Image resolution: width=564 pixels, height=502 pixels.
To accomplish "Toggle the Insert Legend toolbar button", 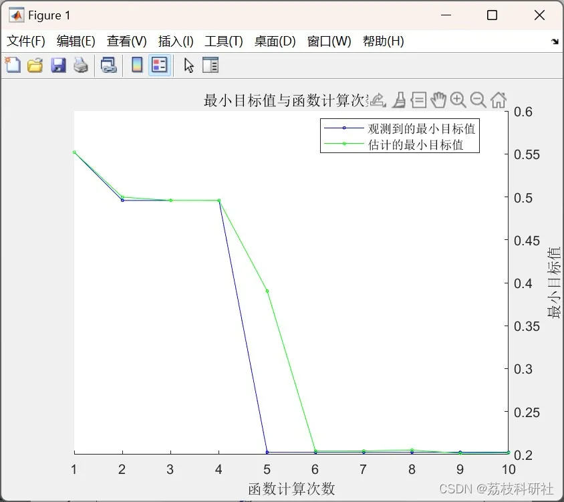I will [159, 65].
